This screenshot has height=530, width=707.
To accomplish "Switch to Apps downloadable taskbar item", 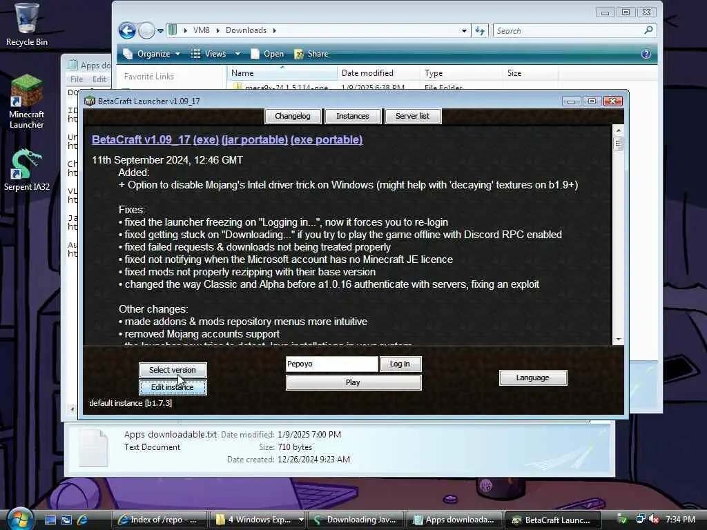I will pos(454,520).
